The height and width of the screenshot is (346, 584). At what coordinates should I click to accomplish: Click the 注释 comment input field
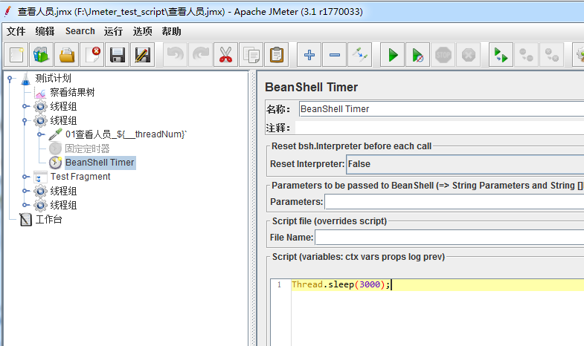click(x=440, y=128)
